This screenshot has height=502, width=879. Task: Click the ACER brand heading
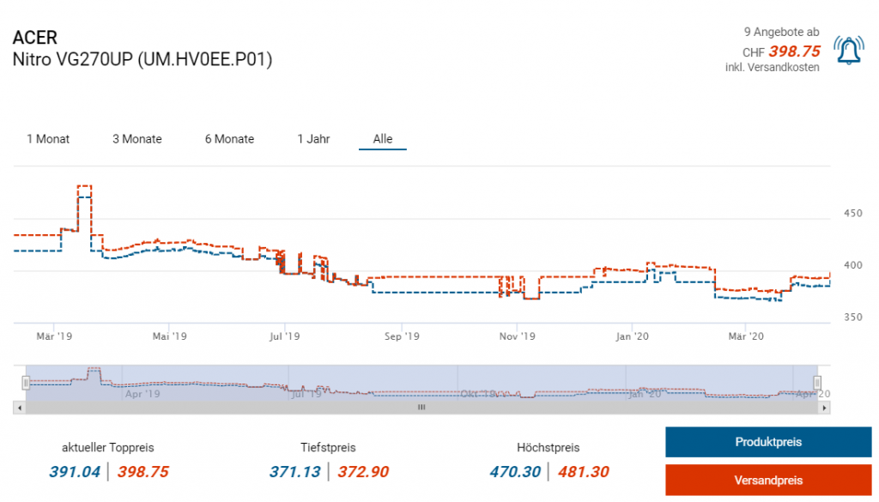pyautogui.click(x=35, y=39)
